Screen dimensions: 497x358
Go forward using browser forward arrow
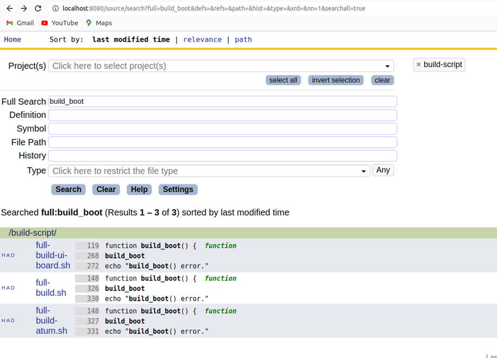(24, 8)
